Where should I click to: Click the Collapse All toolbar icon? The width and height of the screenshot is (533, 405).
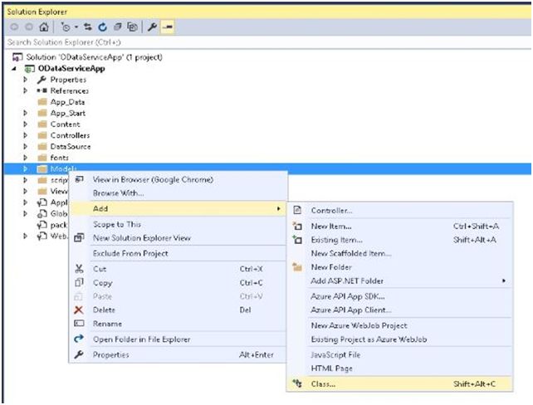(117, 27)
